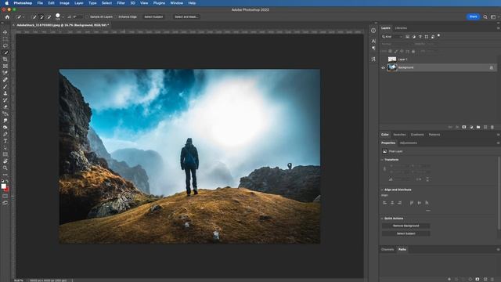
Task: Delete layer trash icon in Layers panel
Action: [492, 127]
